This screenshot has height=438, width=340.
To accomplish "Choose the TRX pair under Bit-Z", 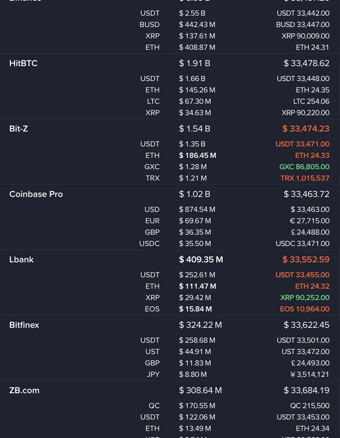I will [x=153, y=178].
